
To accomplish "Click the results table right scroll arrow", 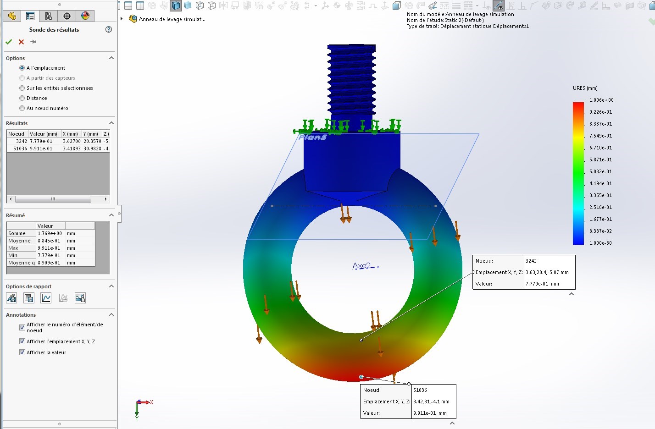I will 106,199.
